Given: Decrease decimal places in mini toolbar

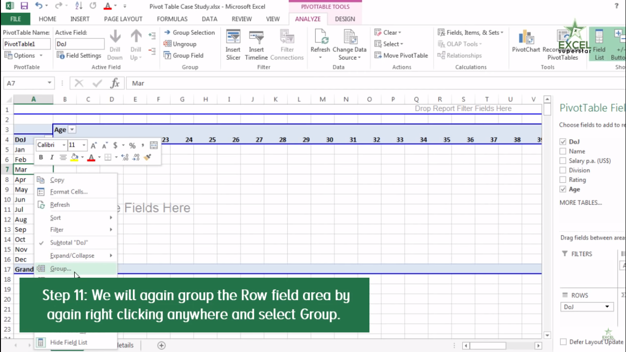Looking at the screenshot, I should pyautogui.click(x=136, y=157).
